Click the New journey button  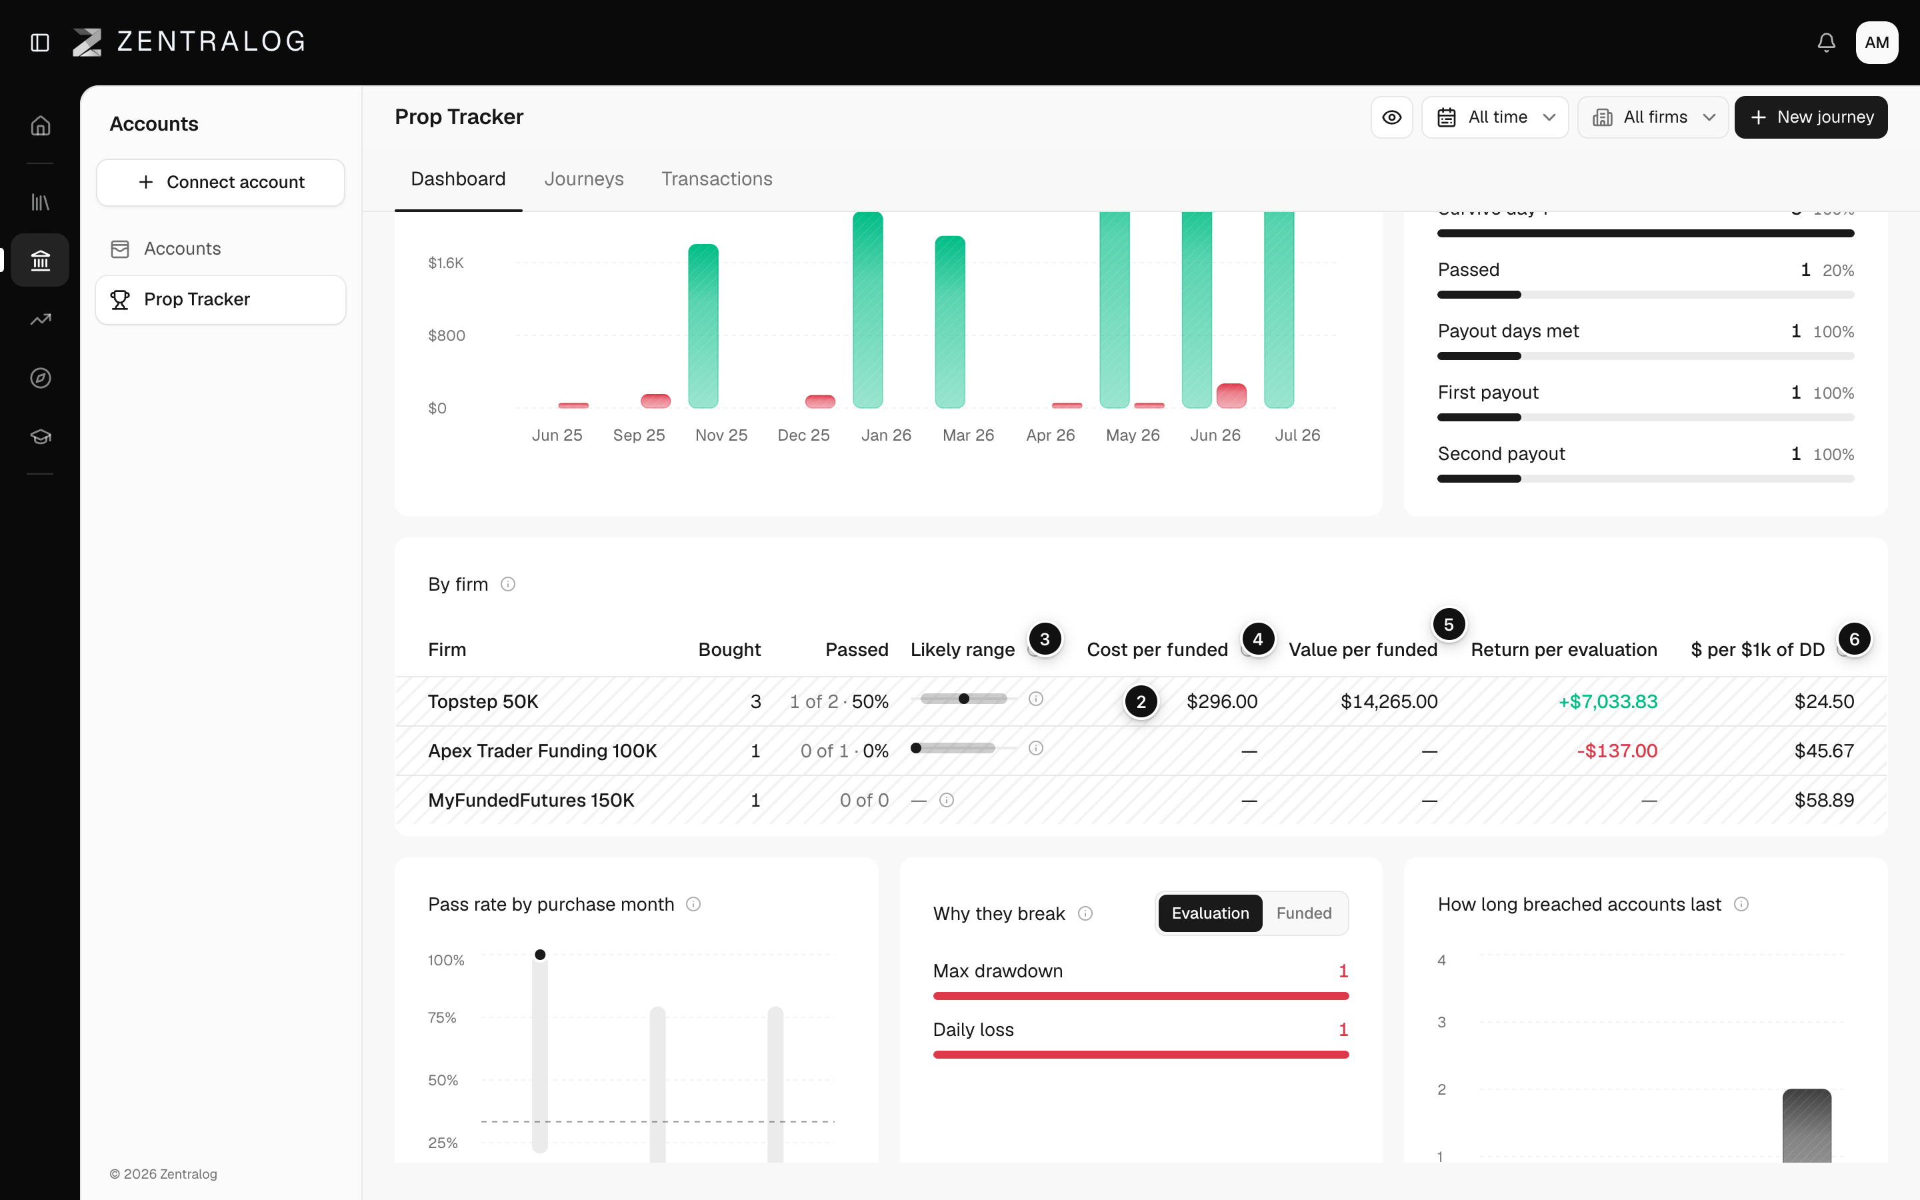click(x=1811, y=117)
